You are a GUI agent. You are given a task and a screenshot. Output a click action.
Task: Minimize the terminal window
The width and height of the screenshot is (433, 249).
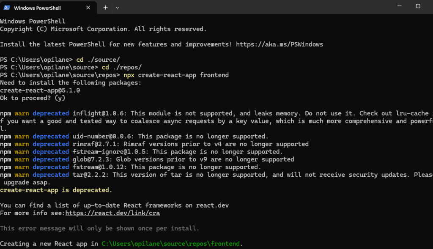click(398, 6)
